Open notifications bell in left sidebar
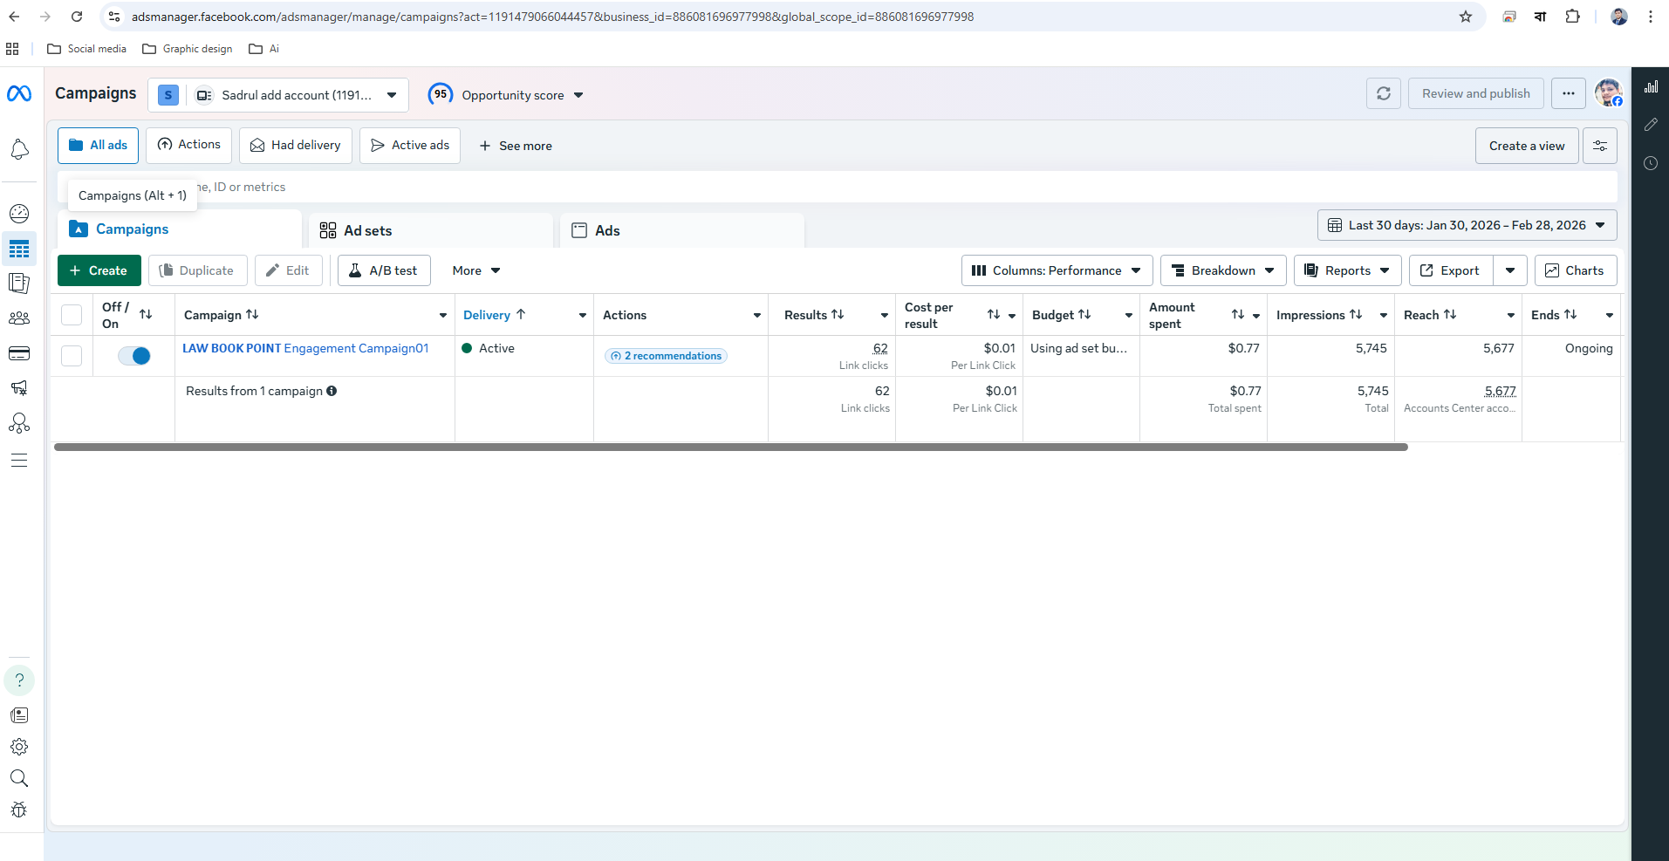This screenshot has width=1669, height=861. tap(19, 150)
